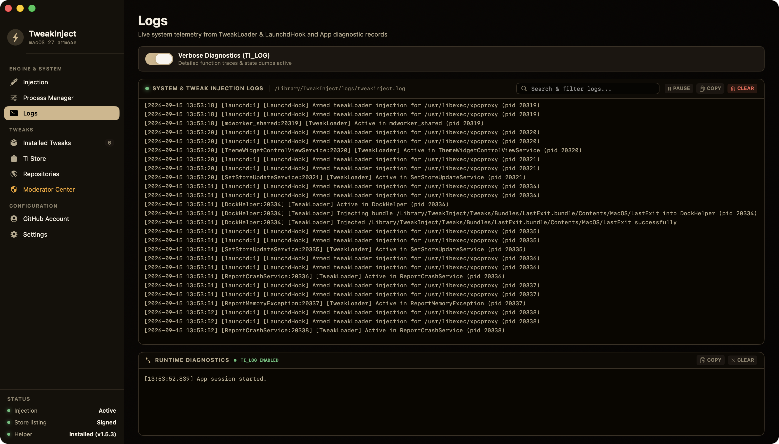The height and width of the screenshot is (444, 779).
Task: Clear the system injection logs
Action: pos(742,88)
